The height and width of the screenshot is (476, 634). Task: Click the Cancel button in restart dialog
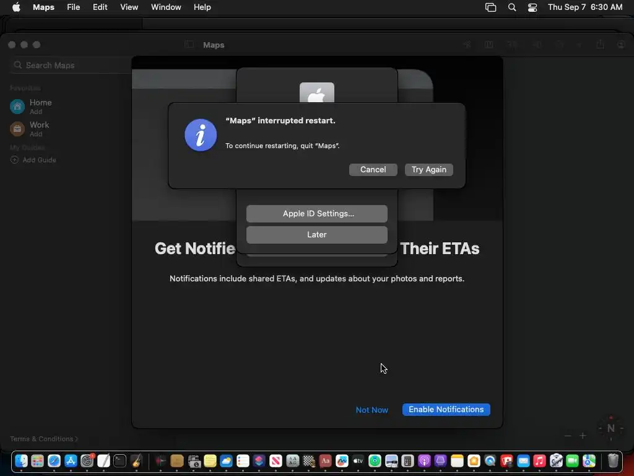point(373,170)
